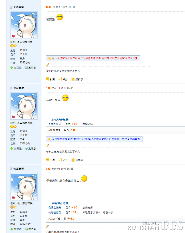Click the 5楼 floor number link
185x233 pixels.
48,169
